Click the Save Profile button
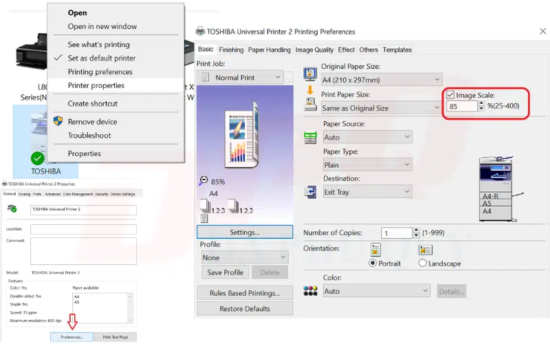550x344 pixels. point(225,272)
